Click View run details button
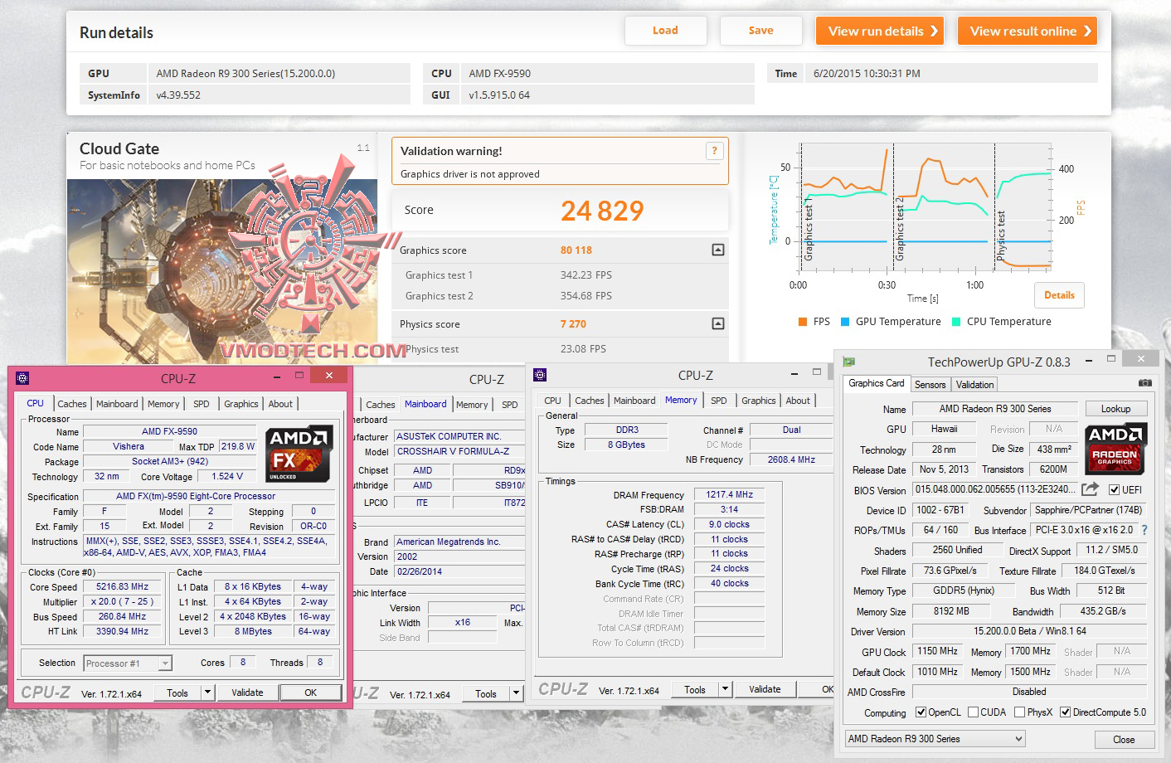 (x=880, y=32)
